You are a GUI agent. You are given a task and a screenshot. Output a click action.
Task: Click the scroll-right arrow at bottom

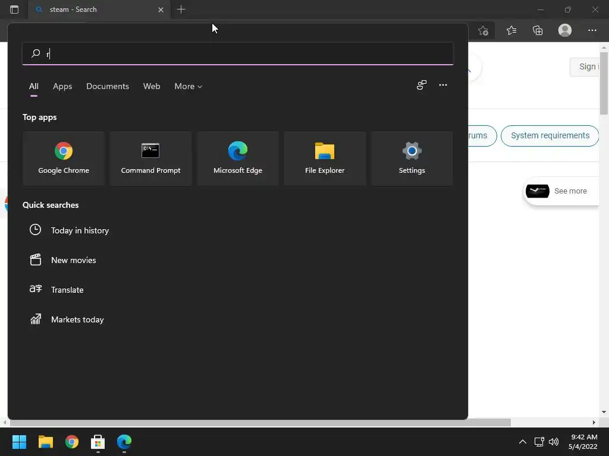[594, 422]
